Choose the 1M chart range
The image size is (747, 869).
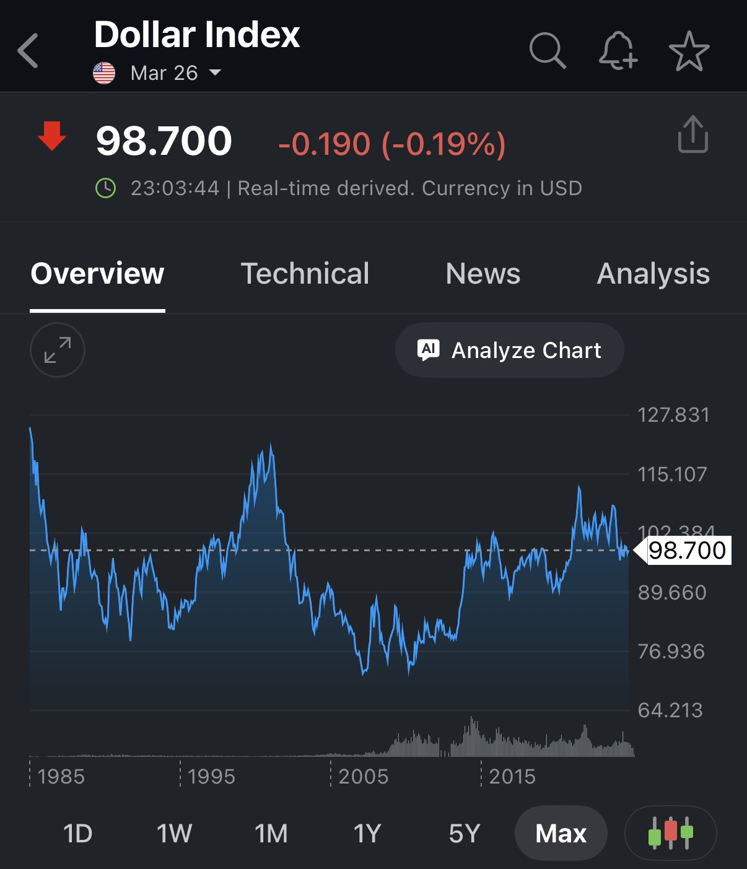pos(271,834)
